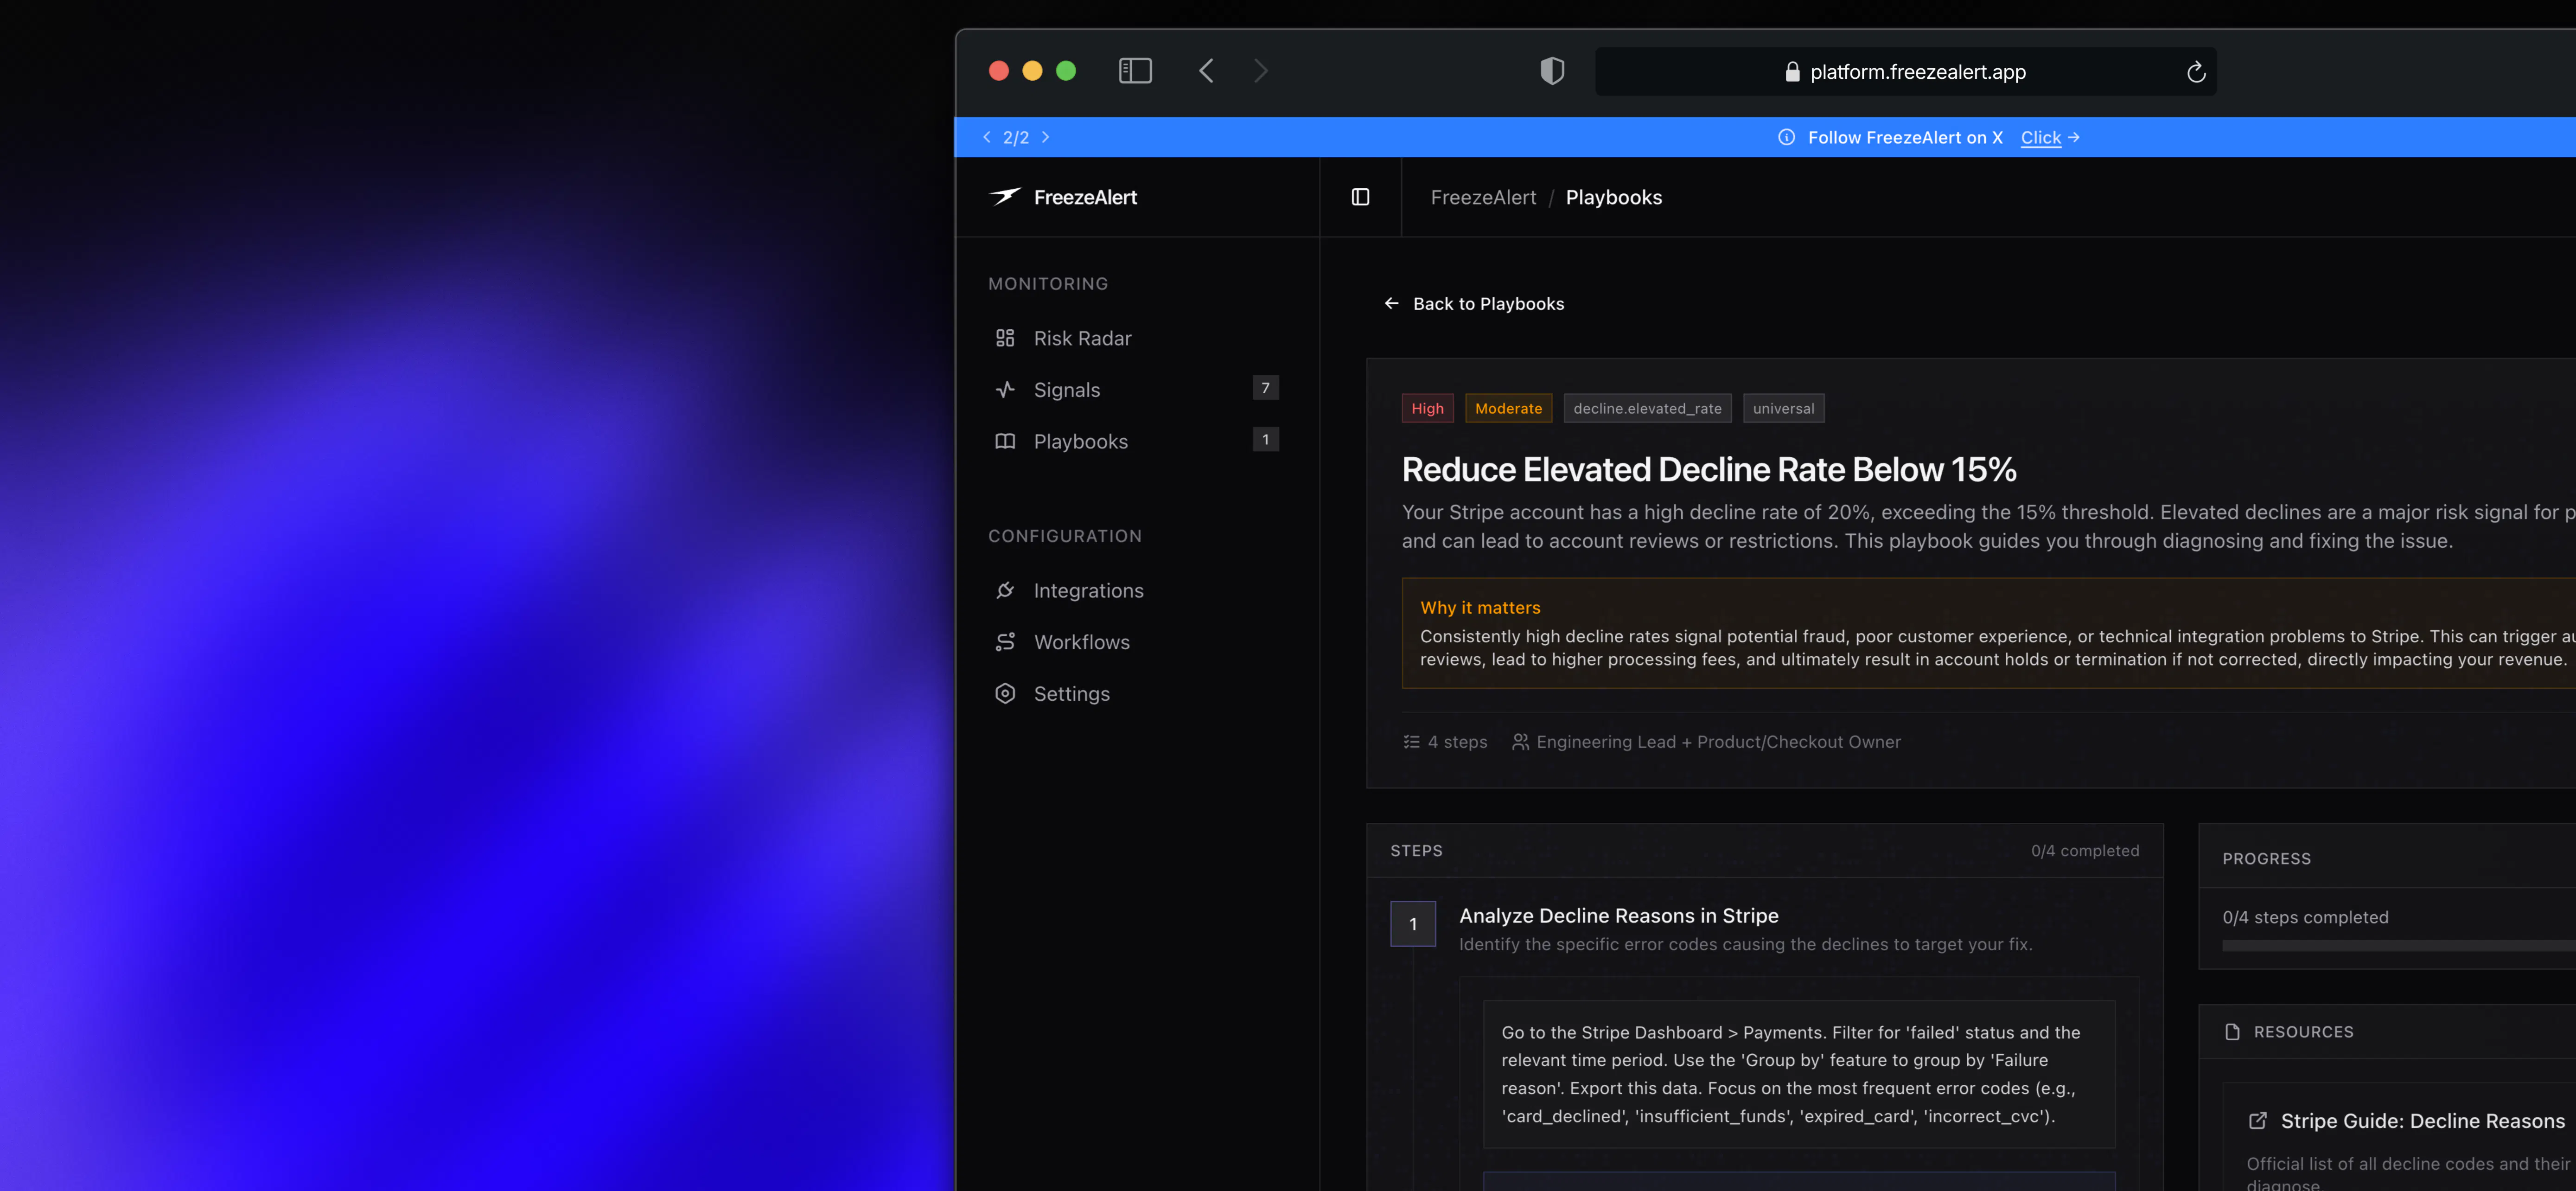Click the High severity tag
The width and height of the screenshot is (2576, 1191).
[x=1427, y=408]
